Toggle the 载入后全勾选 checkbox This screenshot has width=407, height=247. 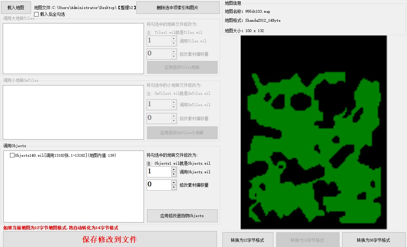tap(36, 14)
